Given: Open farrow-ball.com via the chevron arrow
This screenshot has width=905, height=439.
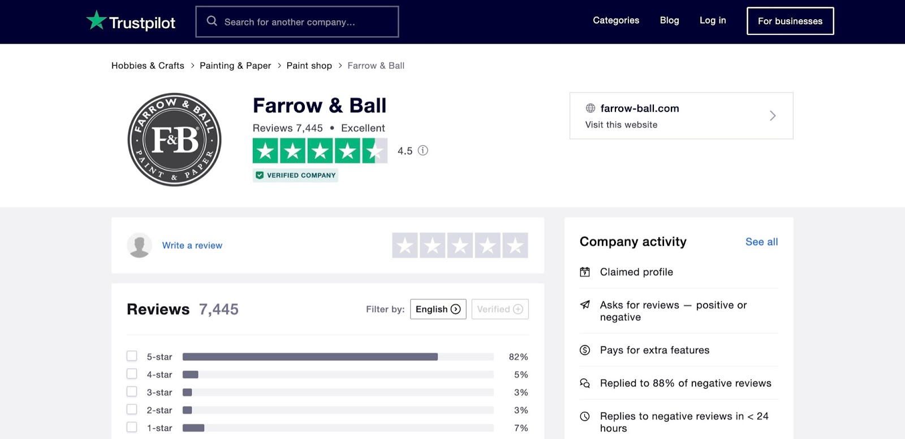Looking at the screenshot, I should click(x=773, y=116).
